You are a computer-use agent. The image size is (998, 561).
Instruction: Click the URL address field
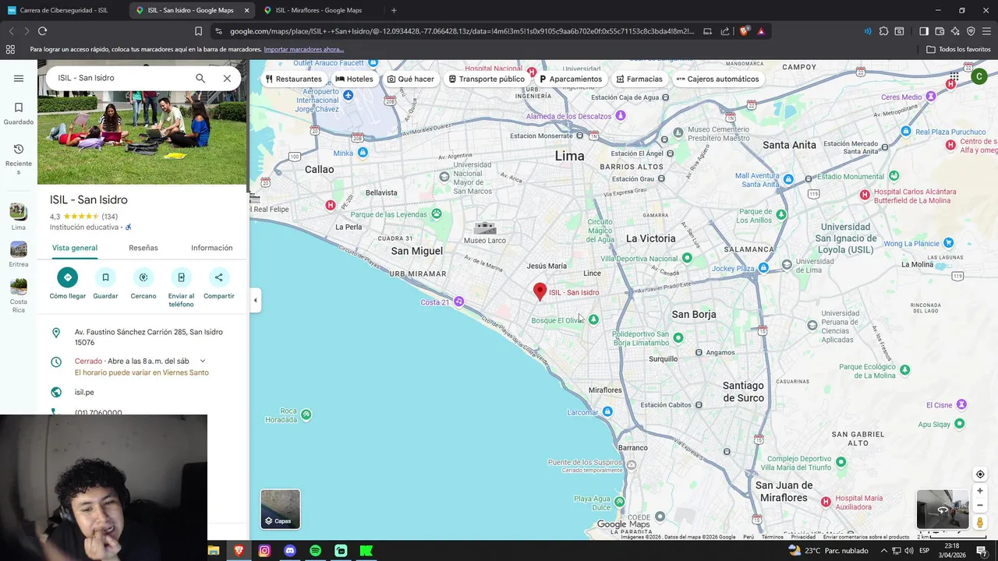[462, 31]
